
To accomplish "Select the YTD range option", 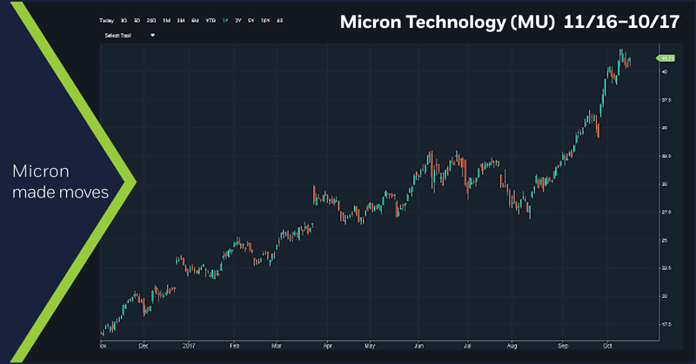I will 209,18.
